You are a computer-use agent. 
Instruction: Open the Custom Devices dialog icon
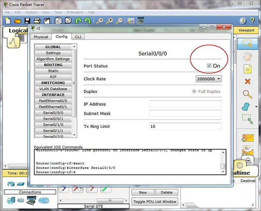140,20
